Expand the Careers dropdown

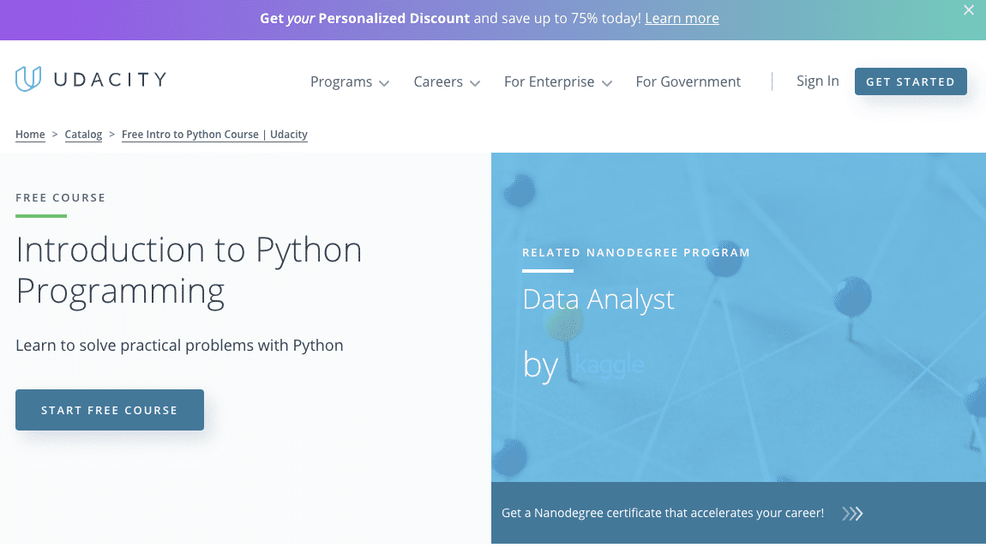446,81
